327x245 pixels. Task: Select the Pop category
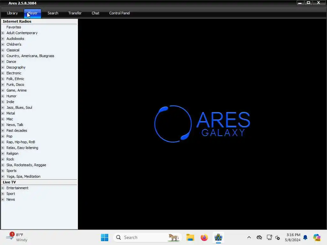tap(9, 136)
